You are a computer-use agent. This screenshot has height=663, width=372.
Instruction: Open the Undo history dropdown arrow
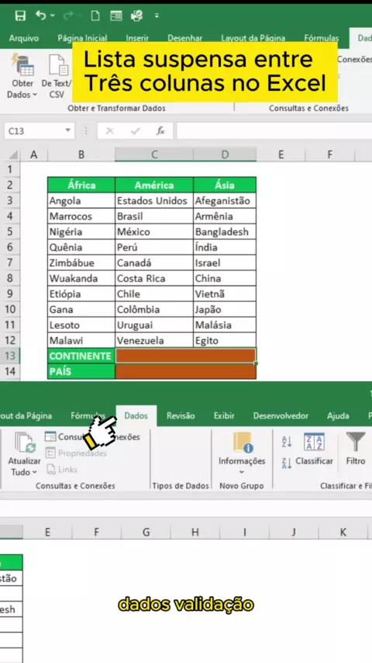(x=53, y=16)
